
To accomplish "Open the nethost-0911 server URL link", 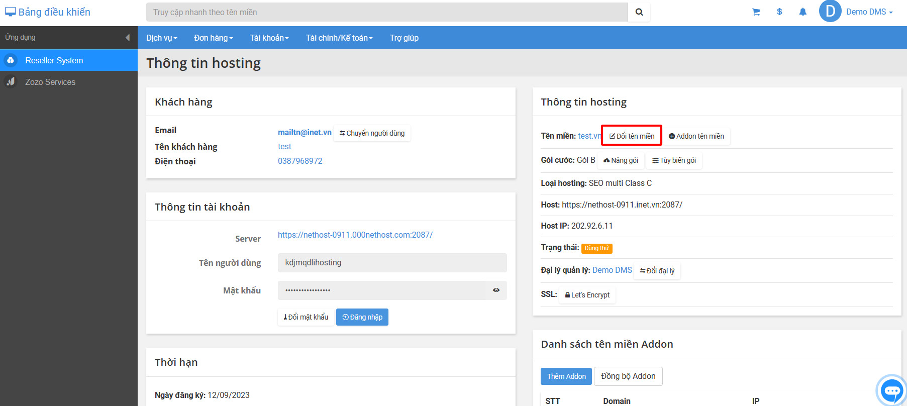I will point(355,235).
